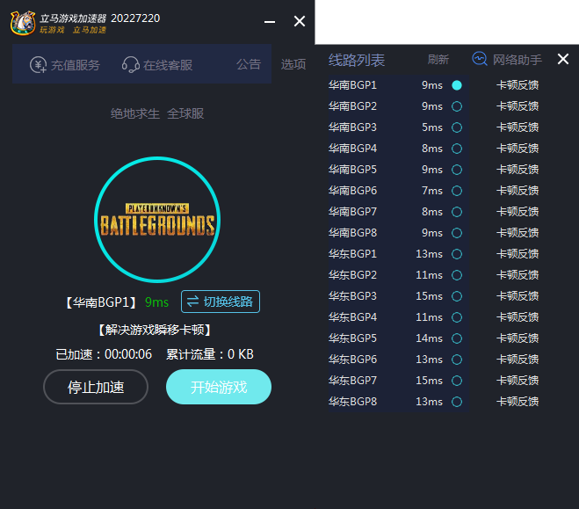Select the 华东BGP5 route radio button
Screen dimensions: 579x509
[x=457, y=338]
